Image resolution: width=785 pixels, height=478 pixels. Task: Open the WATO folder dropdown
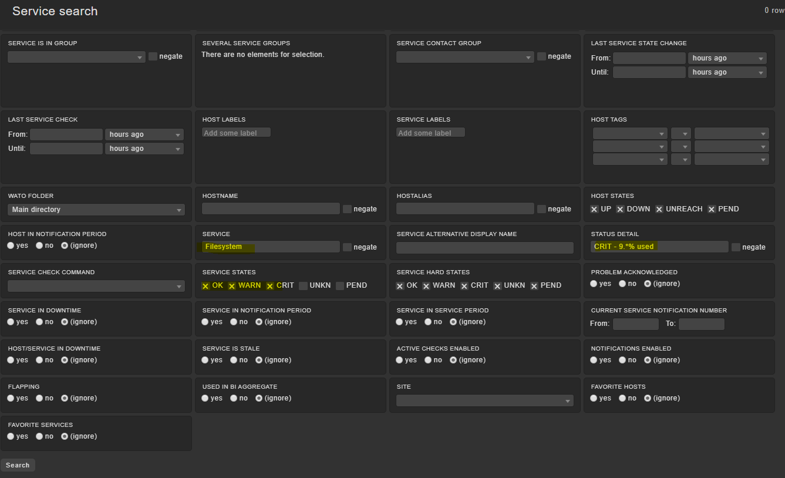point(96,210)
